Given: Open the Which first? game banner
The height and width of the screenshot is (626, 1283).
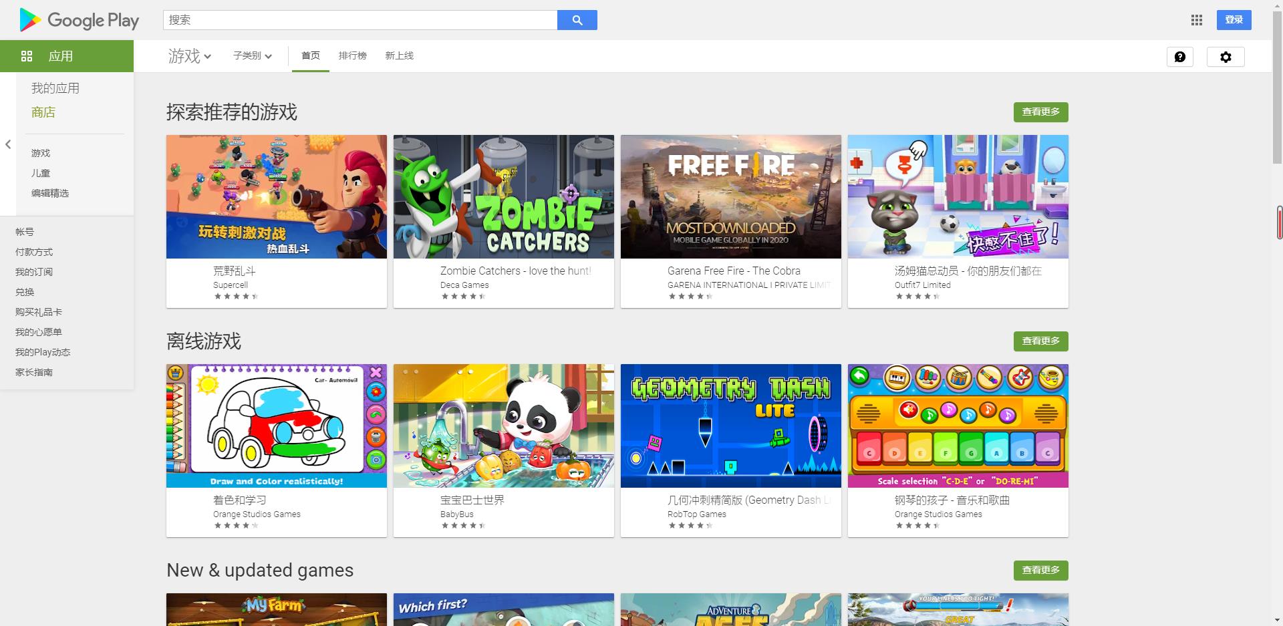Looking at the screenshot, I should (504, 609).
